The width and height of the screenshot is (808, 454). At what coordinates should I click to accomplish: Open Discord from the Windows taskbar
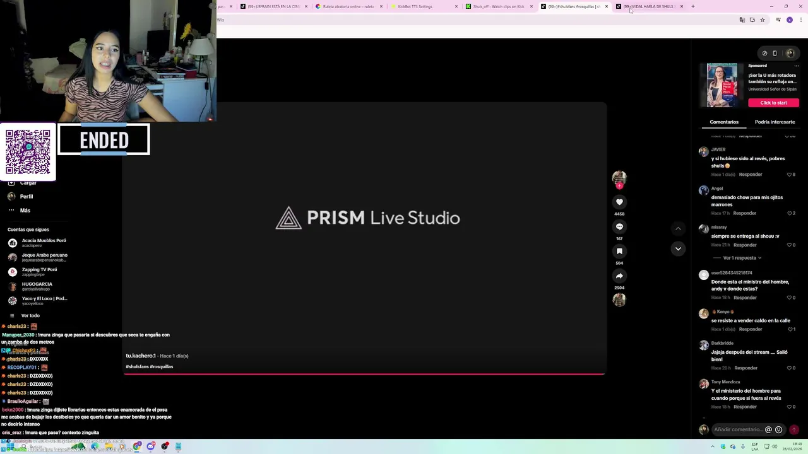[151, 446]
